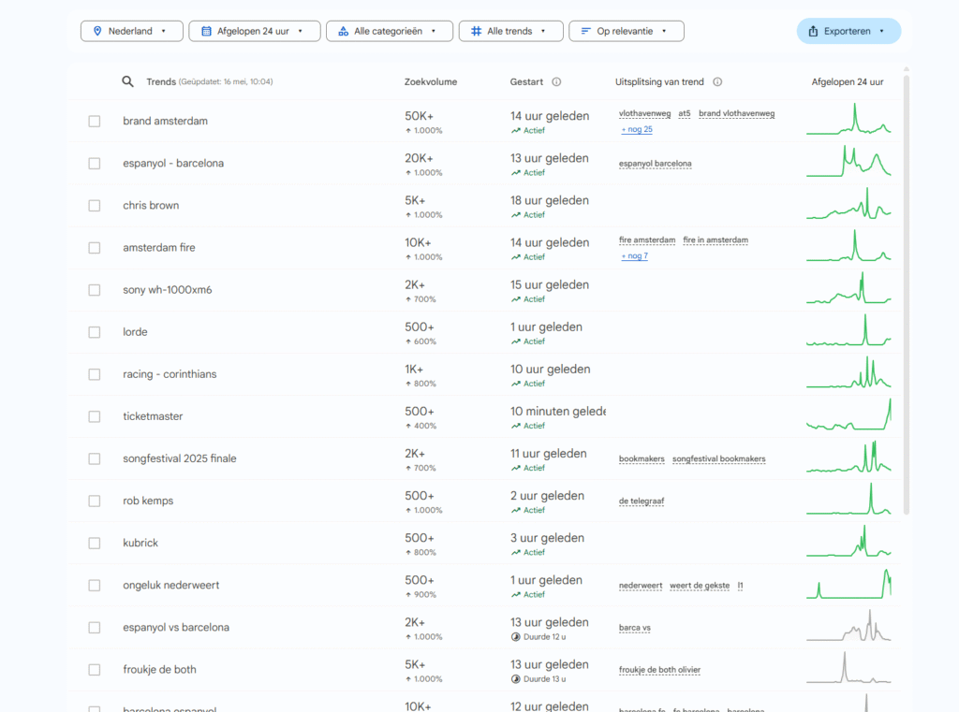Click info icon next to Gestart header

[556, 82]
